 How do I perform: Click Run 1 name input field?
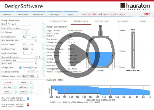click(x=20, y=24)
